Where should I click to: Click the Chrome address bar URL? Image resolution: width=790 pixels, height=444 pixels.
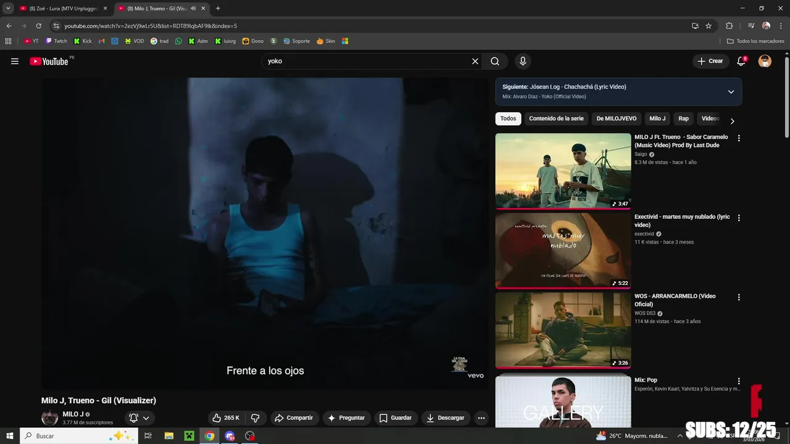pyautogui.click(x=151, y=26)
